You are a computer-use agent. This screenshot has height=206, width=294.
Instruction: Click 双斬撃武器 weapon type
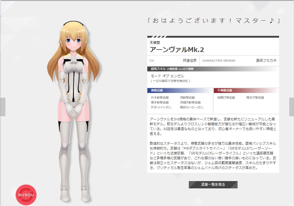click(x=187, y=98)
